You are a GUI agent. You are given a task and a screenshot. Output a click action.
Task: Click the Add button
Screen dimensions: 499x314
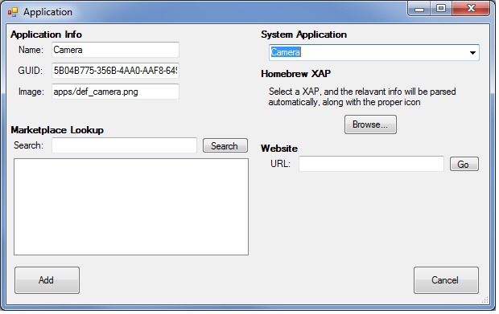(x=47, y=280)
